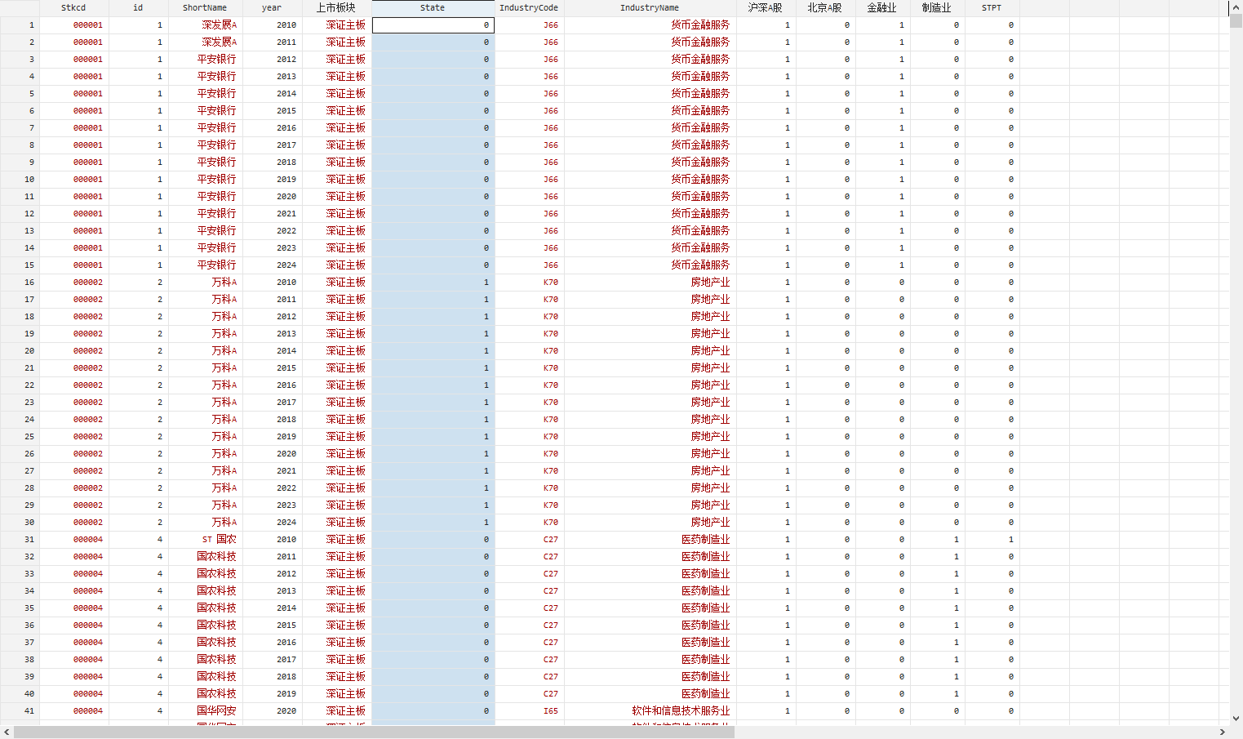This screenshot has height=739, width=1243.
Task: Click the ST 国农 ShortName cell
Action: tap(219, 540)
